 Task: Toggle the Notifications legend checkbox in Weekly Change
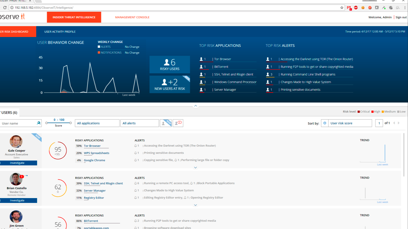[x=99, y=52]
